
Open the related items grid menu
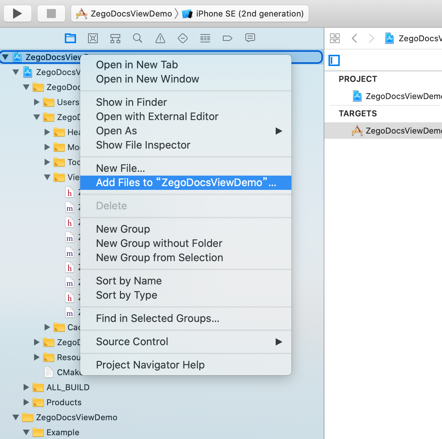click(x=335, y=38)
